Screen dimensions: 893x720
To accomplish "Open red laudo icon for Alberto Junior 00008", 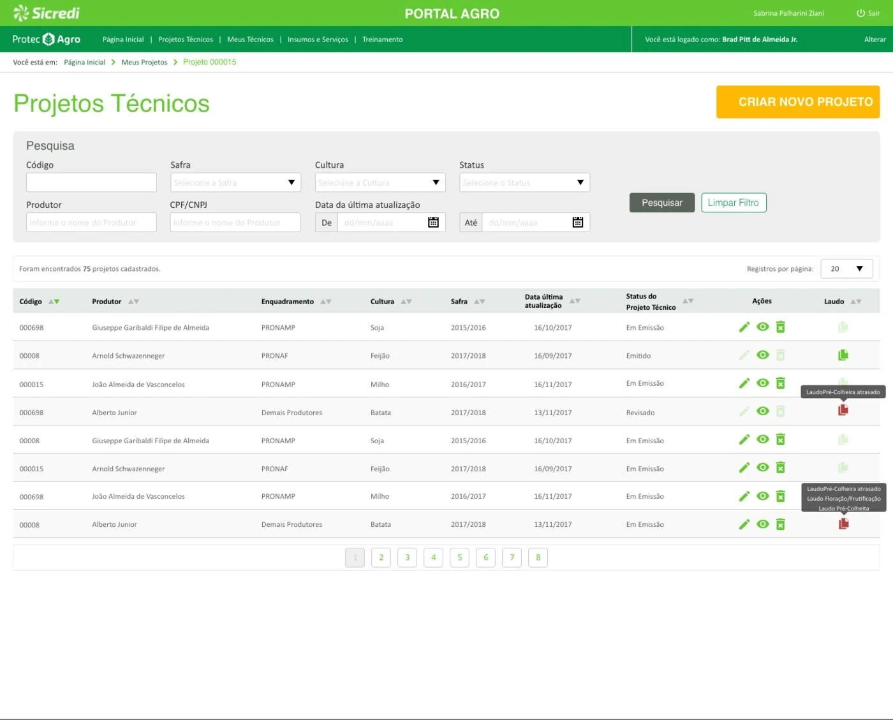I will (x=843, y=524).
